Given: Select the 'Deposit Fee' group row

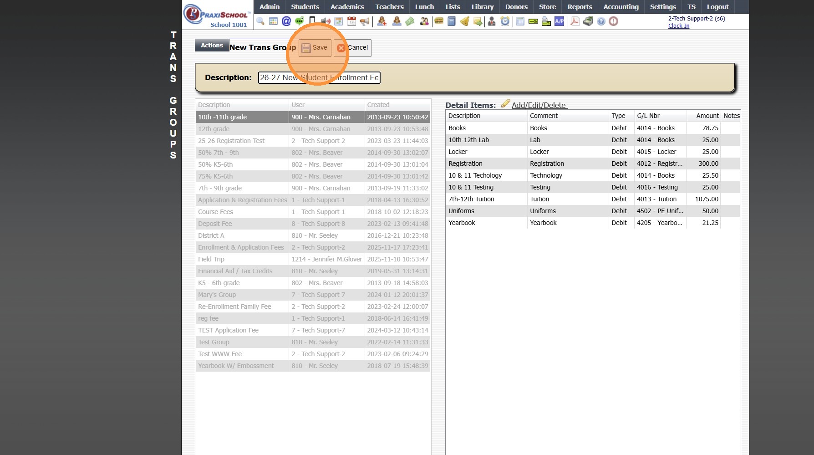Looking at the screenshot, I should click(313, 224).
